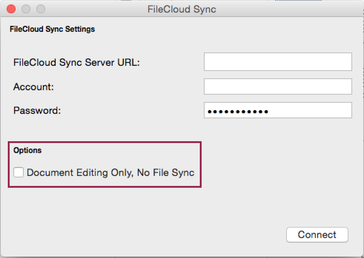Image resolution: width=364 pixels, height=258 pixels.
Task: Click the zoom window button in title bar
Action: click(41, 9)
